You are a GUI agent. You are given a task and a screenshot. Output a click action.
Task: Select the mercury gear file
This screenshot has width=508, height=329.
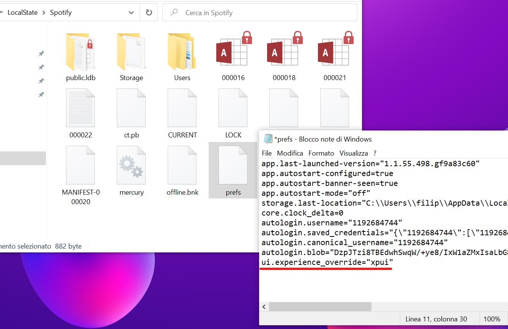[x=131, y=171]
